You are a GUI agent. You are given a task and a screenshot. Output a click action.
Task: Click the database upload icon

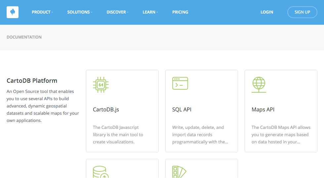click(x=101, y=172)
